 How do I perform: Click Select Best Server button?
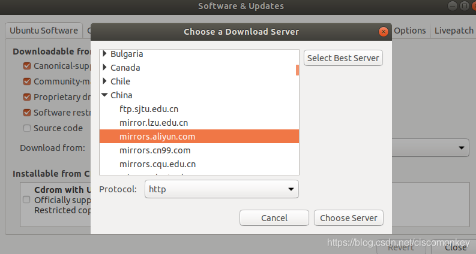click(x=343, y=58)
